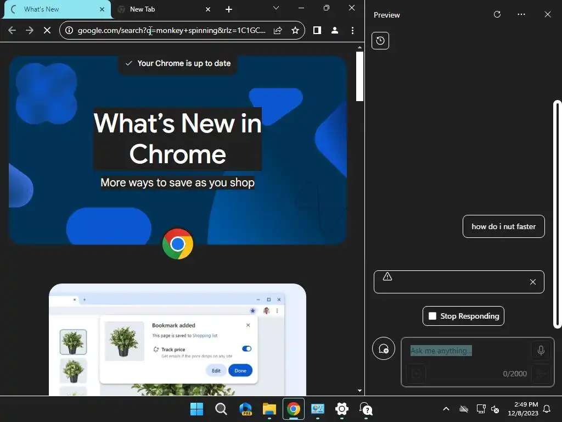The width and height of the screenshot is (562, 422).
Task: Go back using Chrome's back arrow
Action: tap(12, 31)
